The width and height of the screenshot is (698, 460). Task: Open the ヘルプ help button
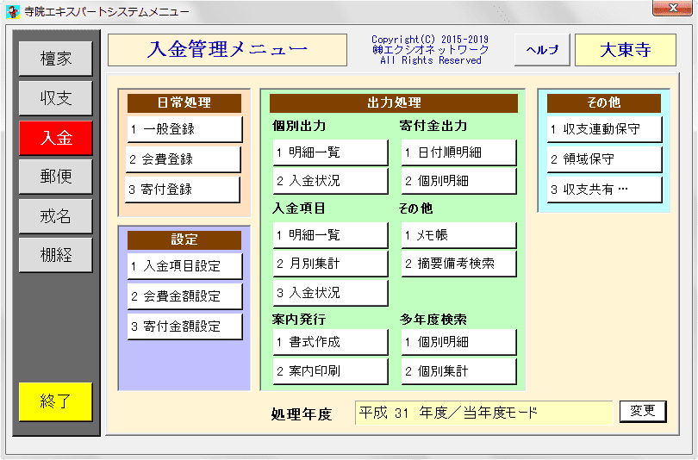(542, 50)
